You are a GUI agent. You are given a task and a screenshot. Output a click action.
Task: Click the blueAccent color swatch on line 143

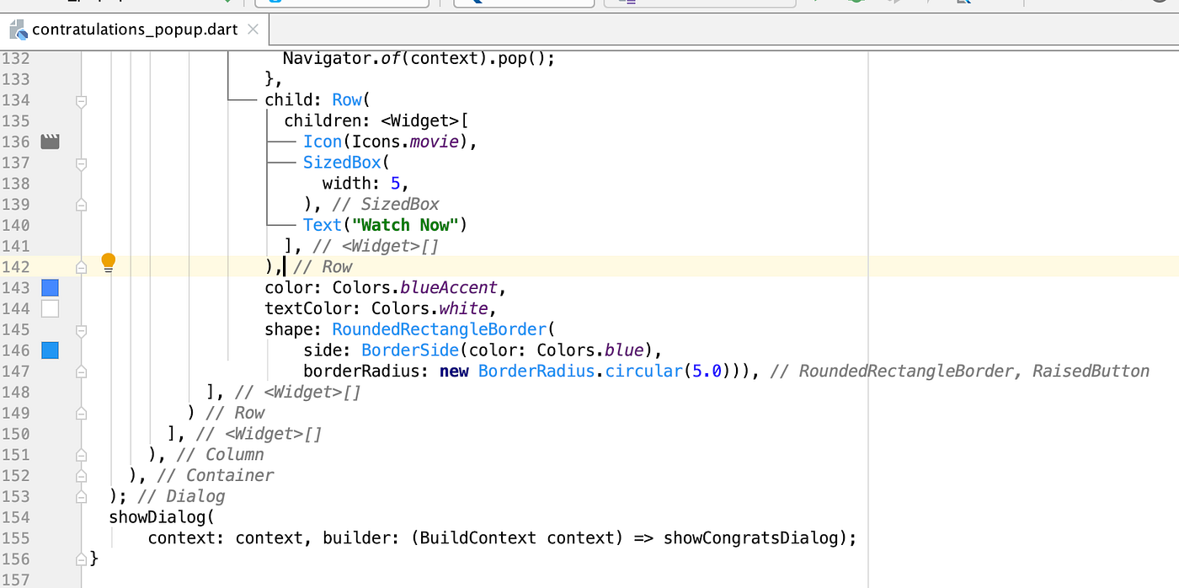tap(50, 287)
